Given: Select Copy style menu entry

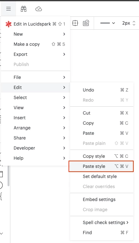Looking at the screenshot, I should 102,156.
